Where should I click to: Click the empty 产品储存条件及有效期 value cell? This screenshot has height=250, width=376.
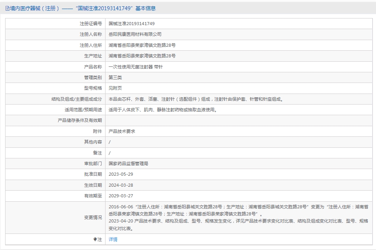(238, 120)
